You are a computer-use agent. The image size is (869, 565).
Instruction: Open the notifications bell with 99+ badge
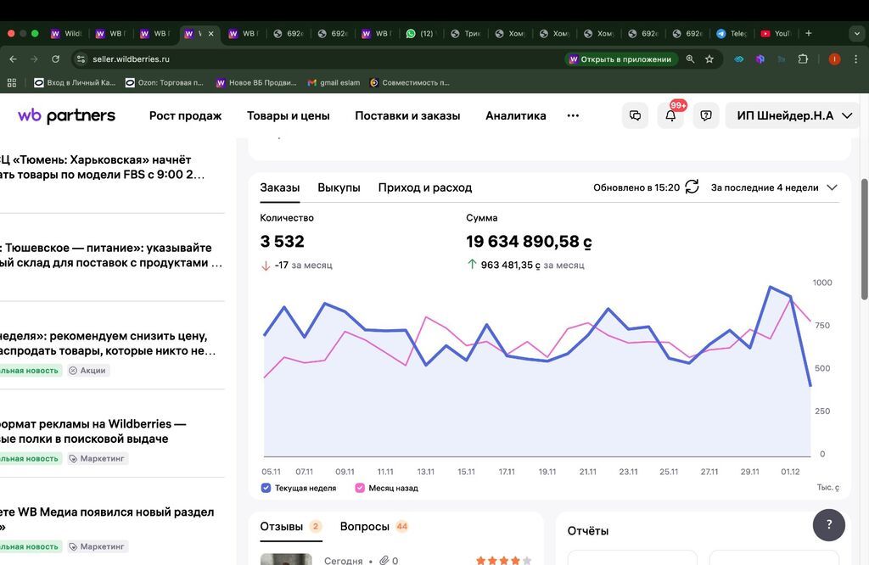tap(670, 115)
